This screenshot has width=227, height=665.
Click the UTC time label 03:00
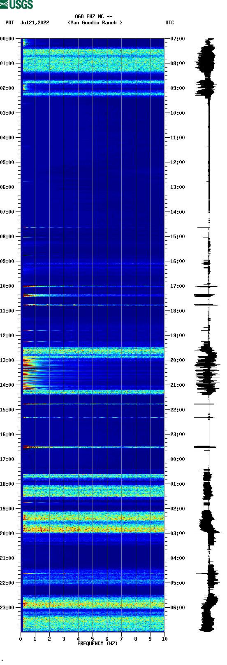(x=178, y=533)
